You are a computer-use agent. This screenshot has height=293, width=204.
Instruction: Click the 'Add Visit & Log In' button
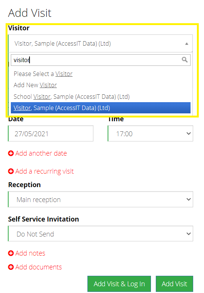(119, 284)
